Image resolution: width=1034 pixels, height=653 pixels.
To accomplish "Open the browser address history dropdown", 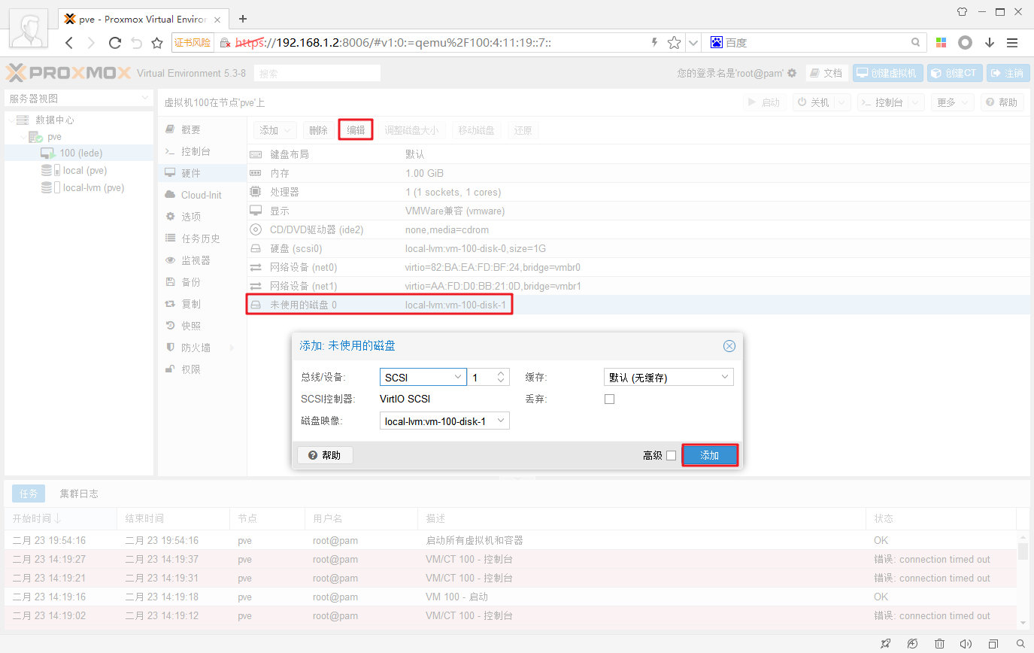I will pos(693,43).
